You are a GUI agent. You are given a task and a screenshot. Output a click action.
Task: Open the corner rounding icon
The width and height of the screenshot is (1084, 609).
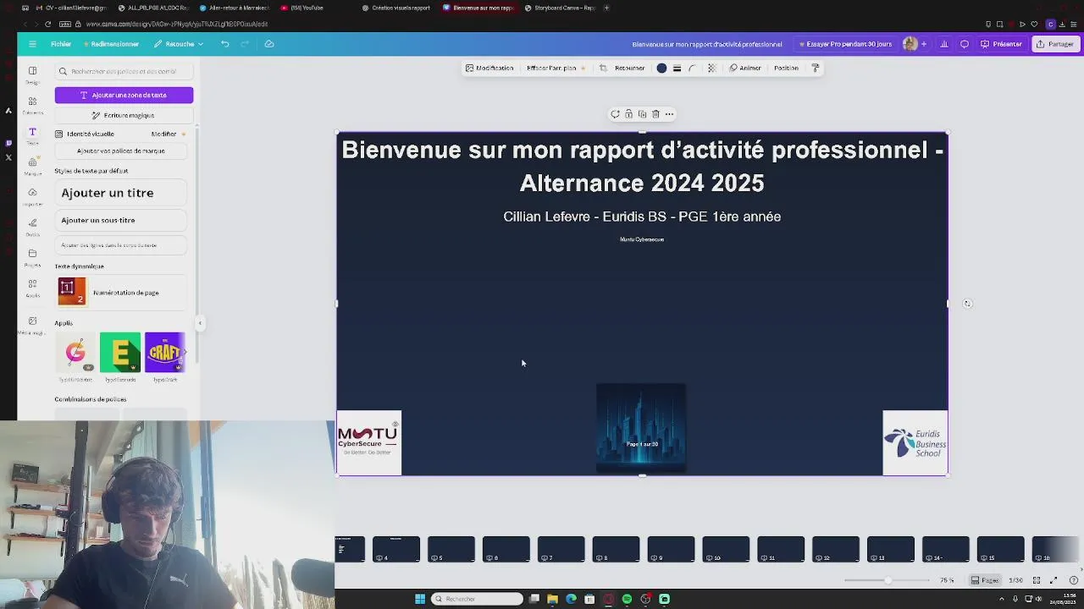tap(693, 68)
